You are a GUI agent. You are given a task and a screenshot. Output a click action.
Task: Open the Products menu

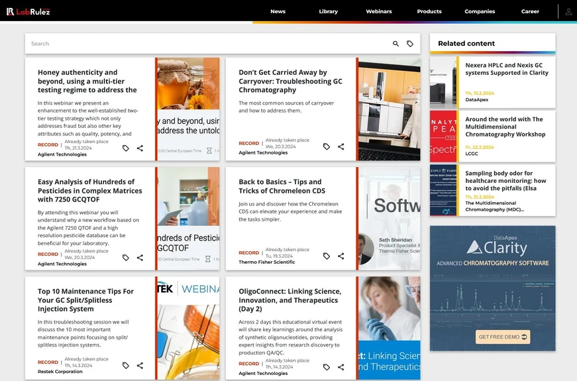click(x=429, y=11)
